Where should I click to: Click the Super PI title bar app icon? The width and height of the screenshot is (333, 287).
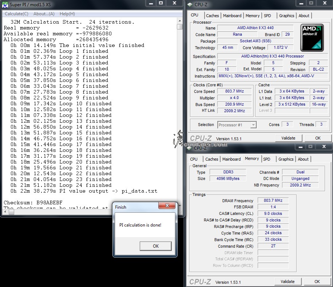pos(5,4)
